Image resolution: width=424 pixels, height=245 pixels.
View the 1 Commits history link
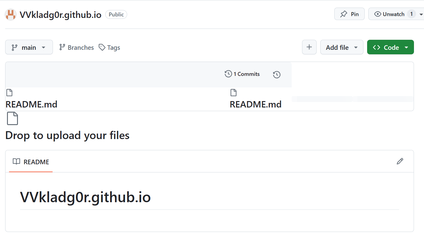coord(242,74)
